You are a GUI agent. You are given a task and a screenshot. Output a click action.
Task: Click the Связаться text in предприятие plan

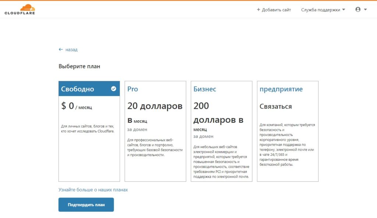(275, 106)
